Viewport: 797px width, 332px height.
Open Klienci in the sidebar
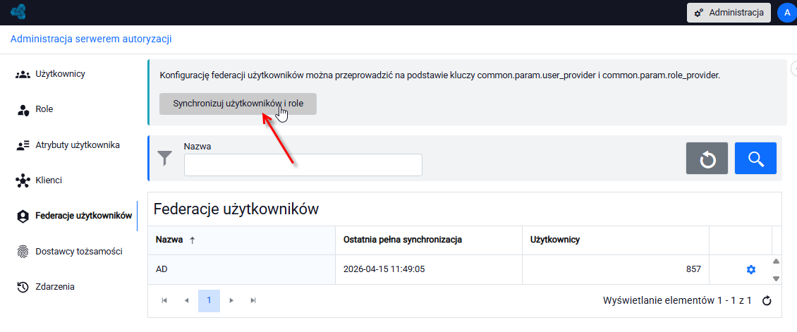49,180
